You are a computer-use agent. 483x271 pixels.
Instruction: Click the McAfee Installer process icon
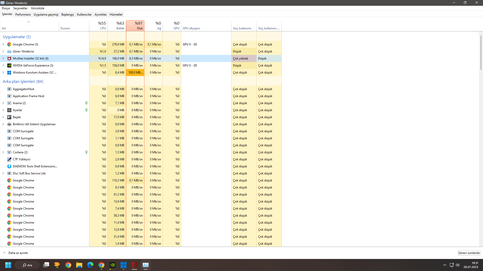[9, 58]
